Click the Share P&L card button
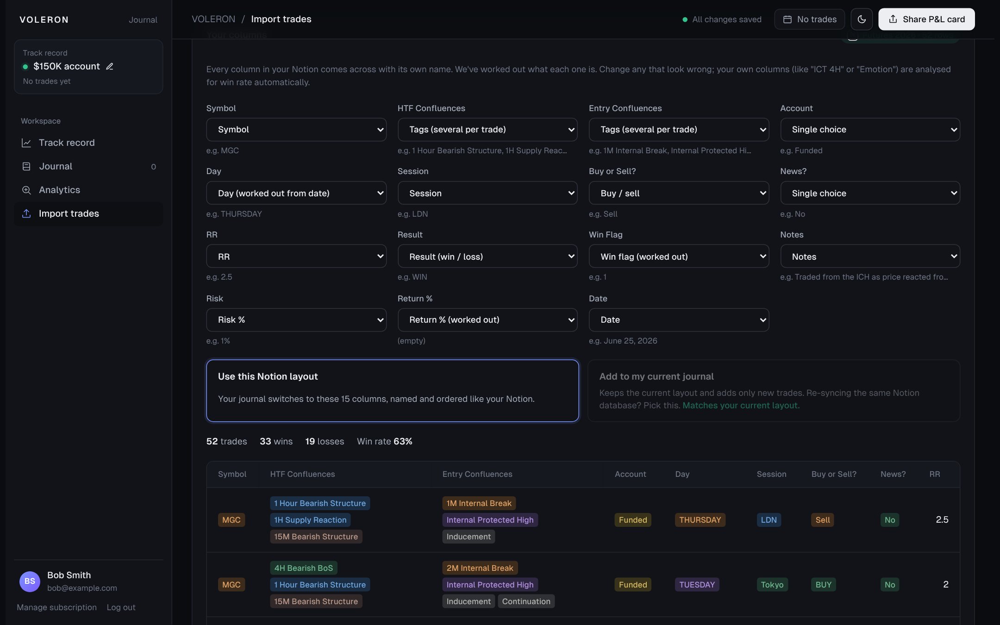The image size is (1000, 625). coord(926,19)
